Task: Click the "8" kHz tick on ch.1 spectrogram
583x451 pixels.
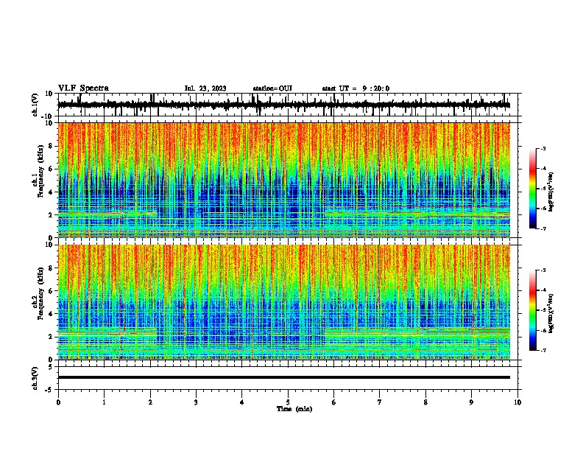Action: point(51,146)
